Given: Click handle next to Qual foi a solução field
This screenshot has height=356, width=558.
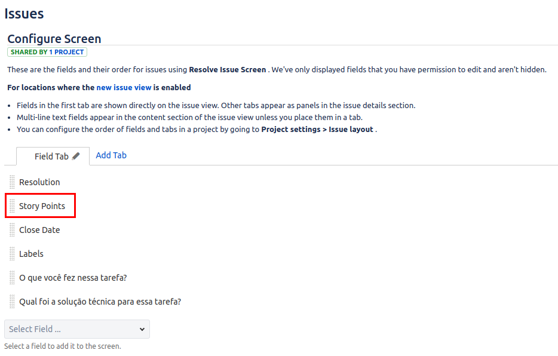Looking at the screenshot, I should point(12,302).
